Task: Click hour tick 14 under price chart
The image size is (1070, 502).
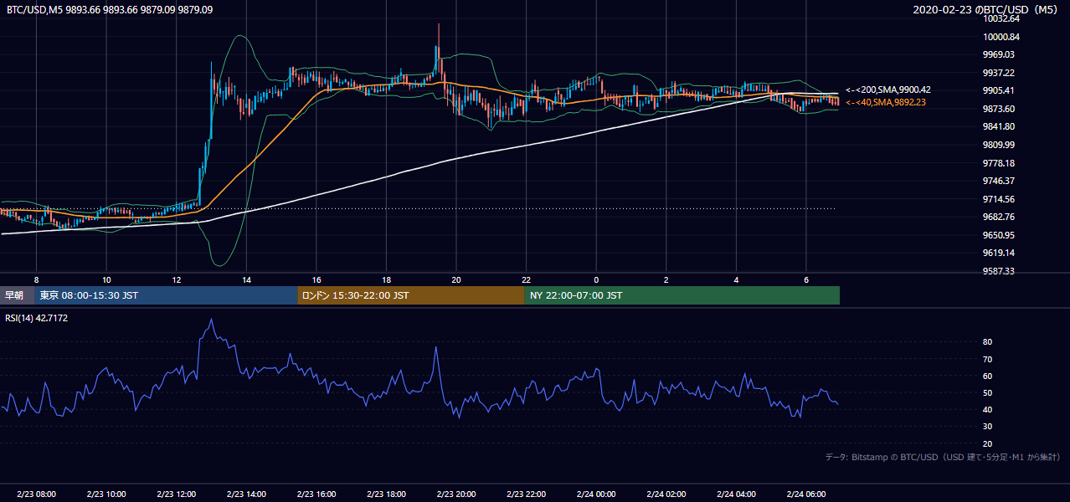Action: coord(246,279)
